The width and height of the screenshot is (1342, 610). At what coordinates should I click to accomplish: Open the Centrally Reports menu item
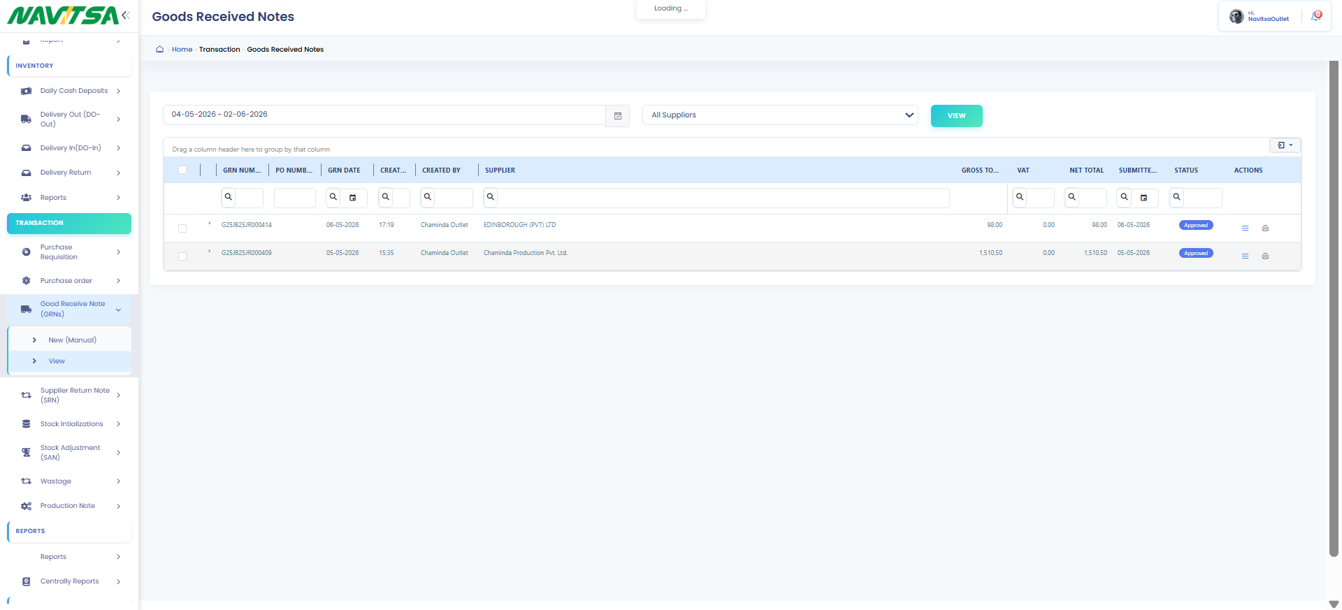70,581
